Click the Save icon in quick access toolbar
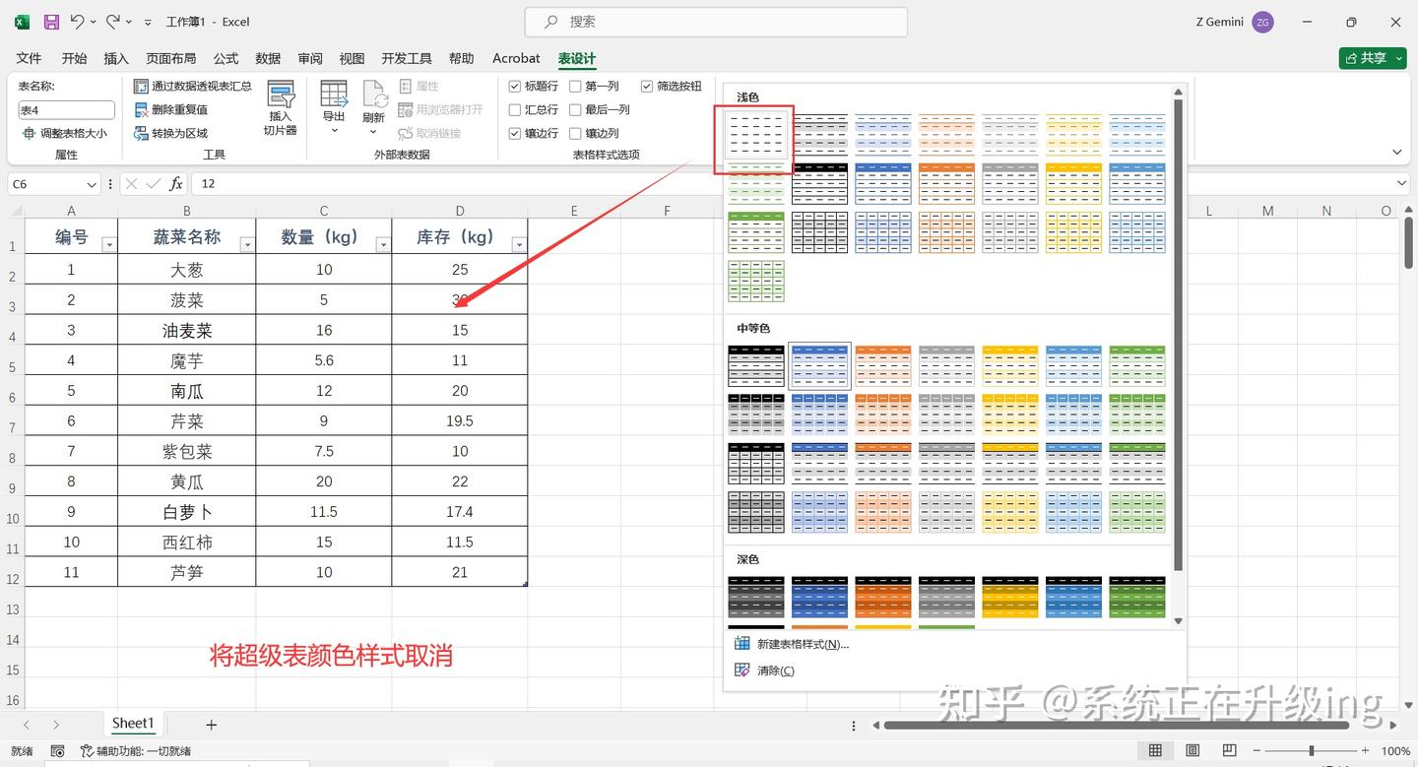1418x767 pixels. point(51,21)
